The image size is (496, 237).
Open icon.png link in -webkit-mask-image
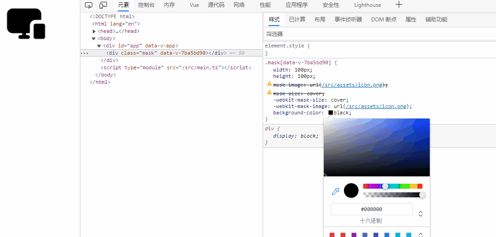pyautogui.click(x=376, y=106)
